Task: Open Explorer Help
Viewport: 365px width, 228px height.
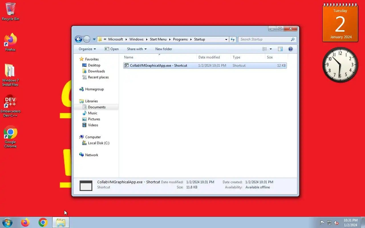Action: (x=291, y=49)
